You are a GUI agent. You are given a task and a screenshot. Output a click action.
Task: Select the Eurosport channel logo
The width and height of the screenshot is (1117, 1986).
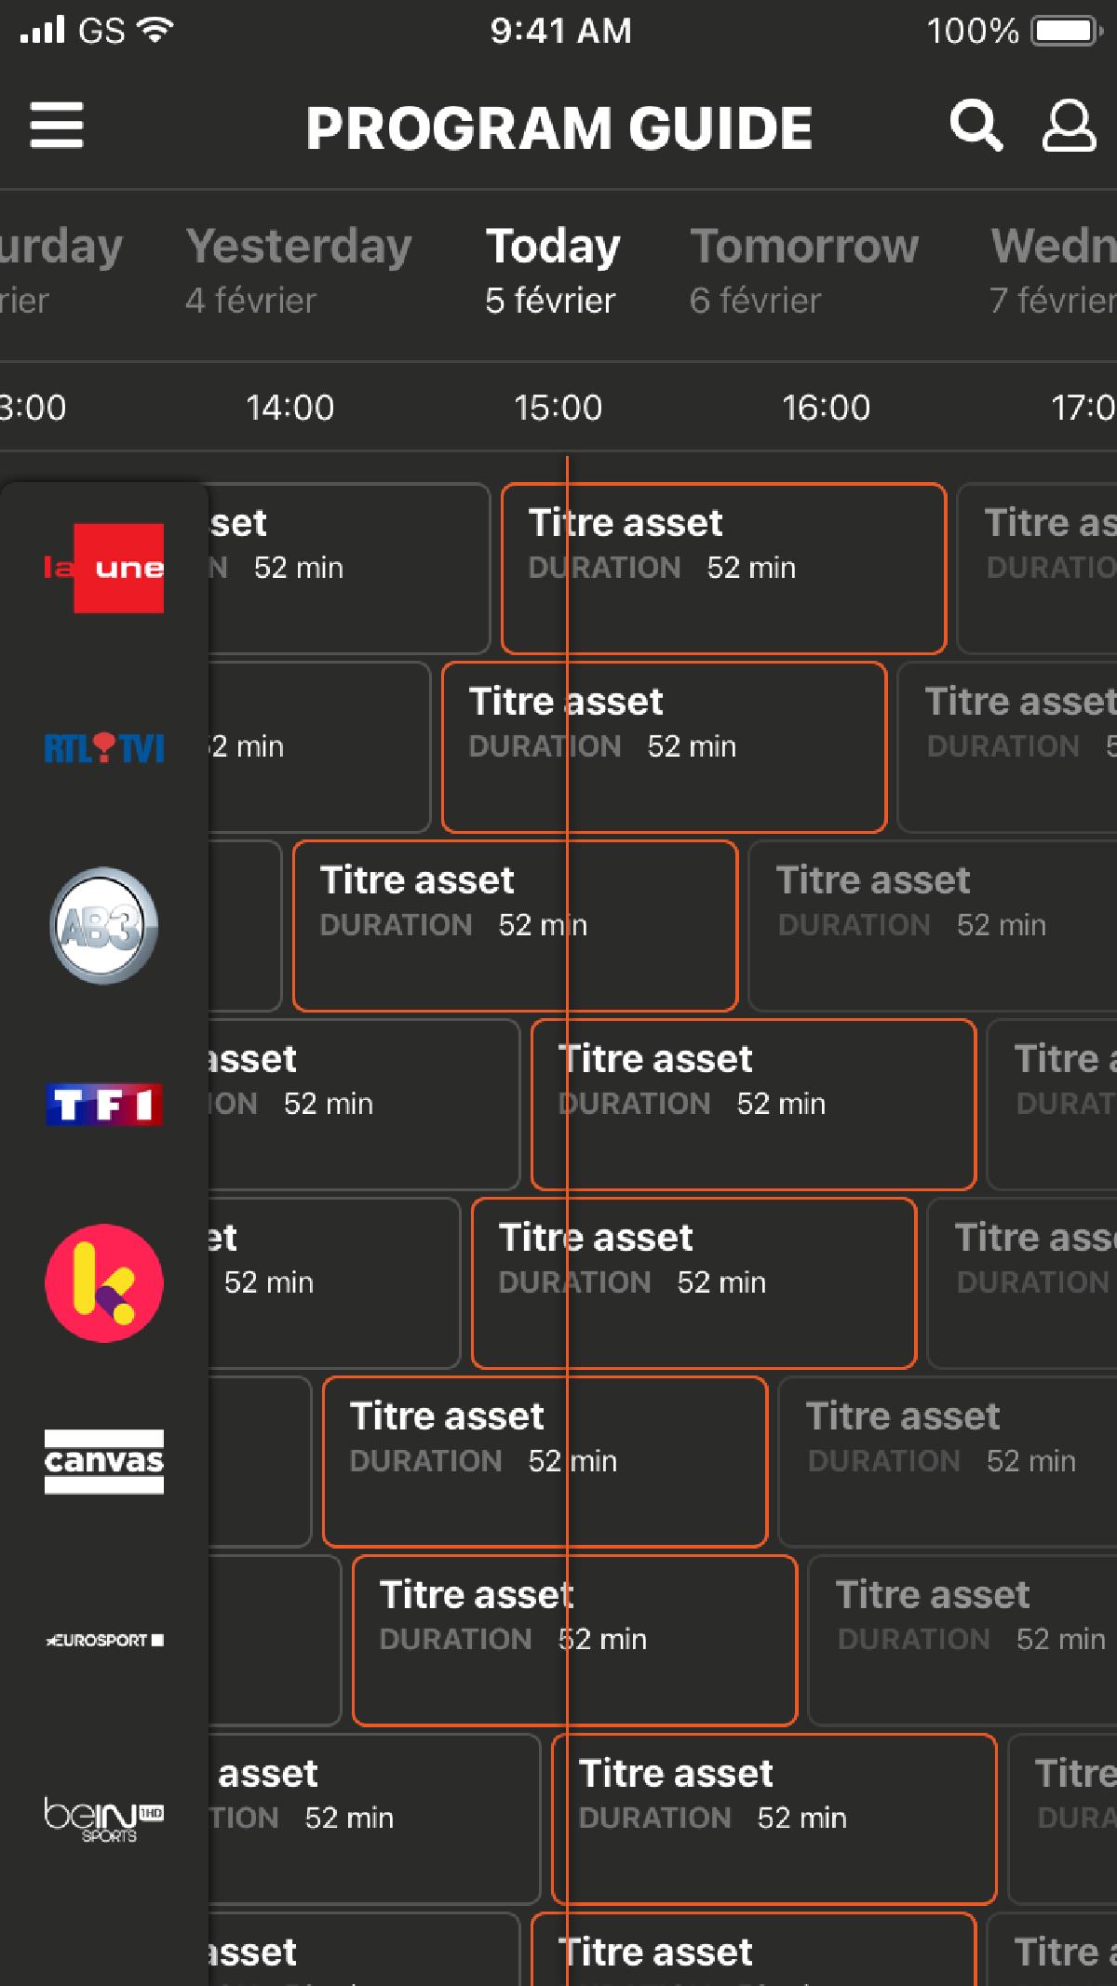pos(104,1640)
